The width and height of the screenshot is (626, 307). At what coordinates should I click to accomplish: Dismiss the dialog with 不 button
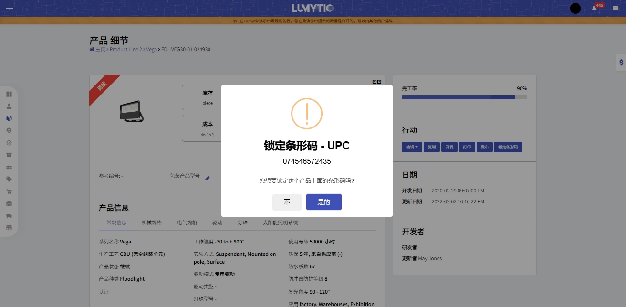click(287, 202)
